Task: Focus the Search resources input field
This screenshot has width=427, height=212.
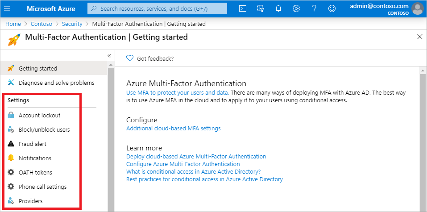Action: (x=157, y=8)
